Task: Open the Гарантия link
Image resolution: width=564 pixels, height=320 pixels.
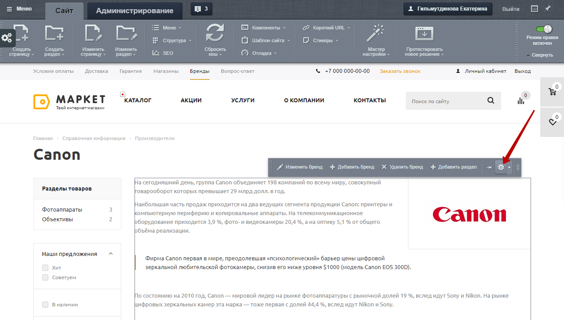Action: tap(131, 71)
